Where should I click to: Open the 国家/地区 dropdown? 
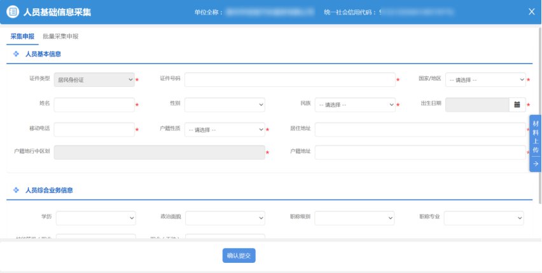(486, 79)
